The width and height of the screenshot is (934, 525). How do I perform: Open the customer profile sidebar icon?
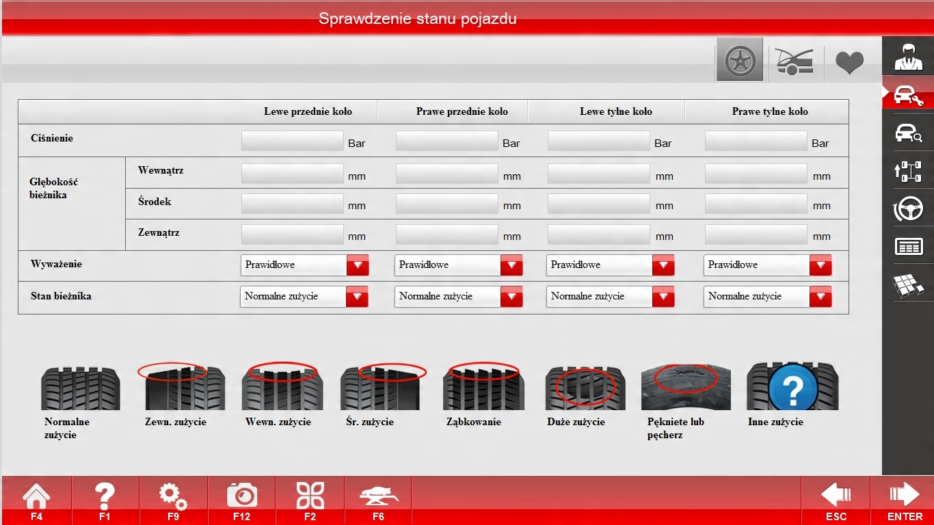click(908, 57)
